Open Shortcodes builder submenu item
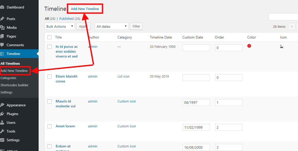Viewport: 298px width, 151px height. tap(14, 85)
